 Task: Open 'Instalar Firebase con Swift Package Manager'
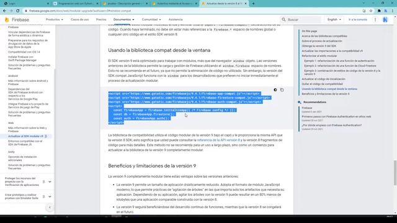[x=22, y=59]
